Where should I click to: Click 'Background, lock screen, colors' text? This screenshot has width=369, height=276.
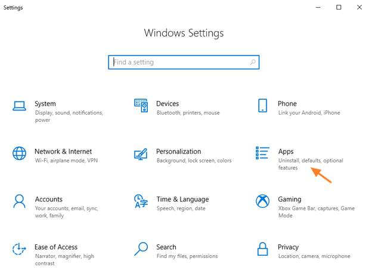tap(194, 161)
